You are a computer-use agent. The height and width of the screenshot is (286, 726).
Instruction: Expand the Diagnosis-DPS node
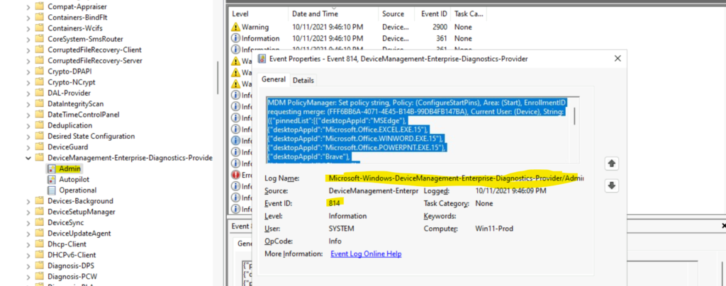(28, 265)
